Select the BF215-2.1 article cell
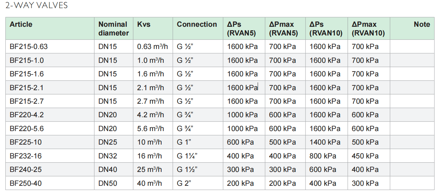This screenshot has width=439, height=193. coord(27,88)
